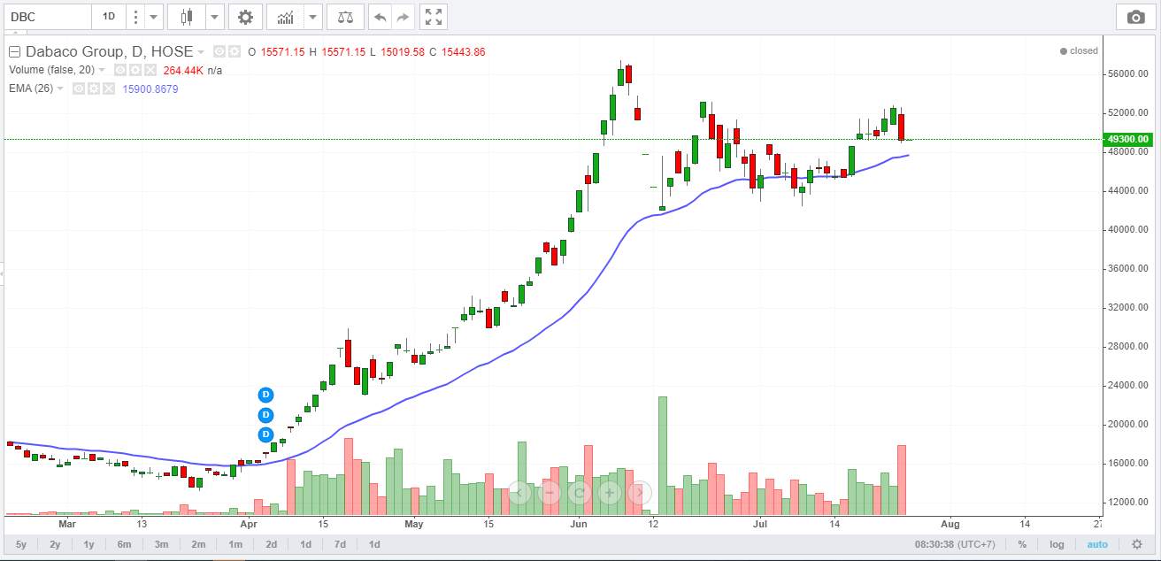1161x561 pixels.
Task: Click the reset chart circular button
Action: click(x=580, y=492)
